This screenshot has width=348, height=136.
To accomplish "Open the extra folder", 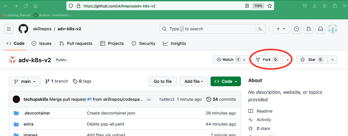I will click(28, 124).
